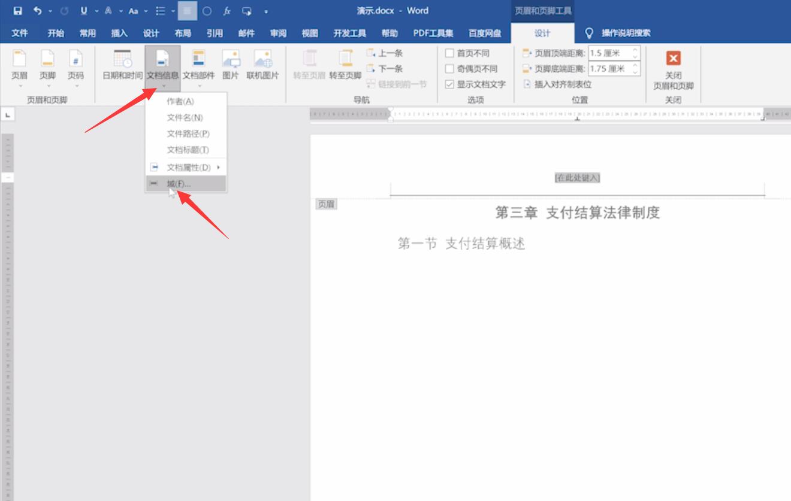This screenshot has height=501, width=791.
Task: Expand the bullet list dropdown arrow
Action: point(173,11)
